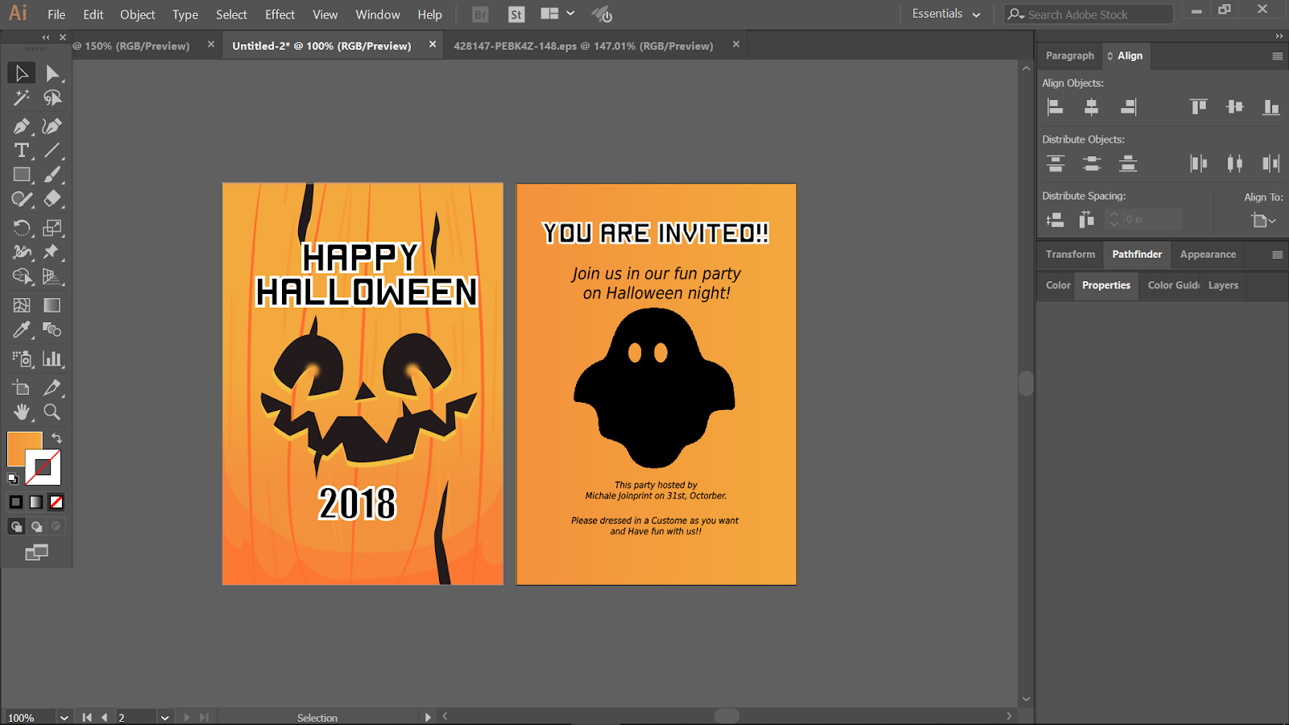The width and height of the screenshot is (1289, 725).
Task: Change the screen mode
Action: pyautogui.click(x=36, y=553)
